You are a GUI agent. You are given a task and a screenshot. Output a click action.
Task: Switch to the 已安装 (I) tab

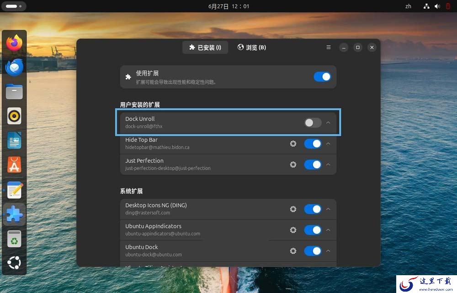205,47
